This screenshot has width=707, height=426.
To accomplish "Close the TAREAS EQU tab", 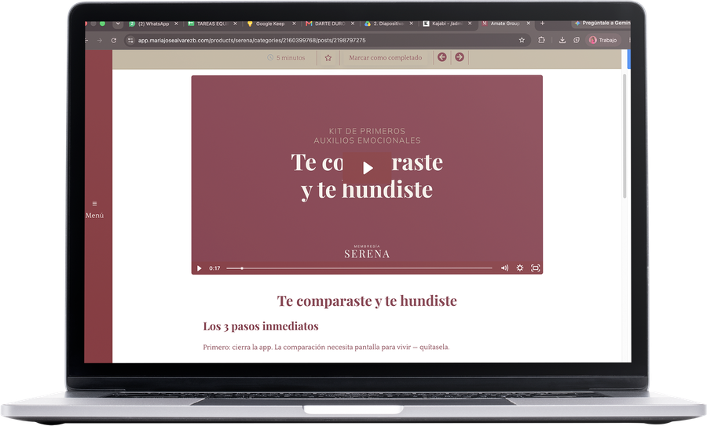I will coord(235,24).
